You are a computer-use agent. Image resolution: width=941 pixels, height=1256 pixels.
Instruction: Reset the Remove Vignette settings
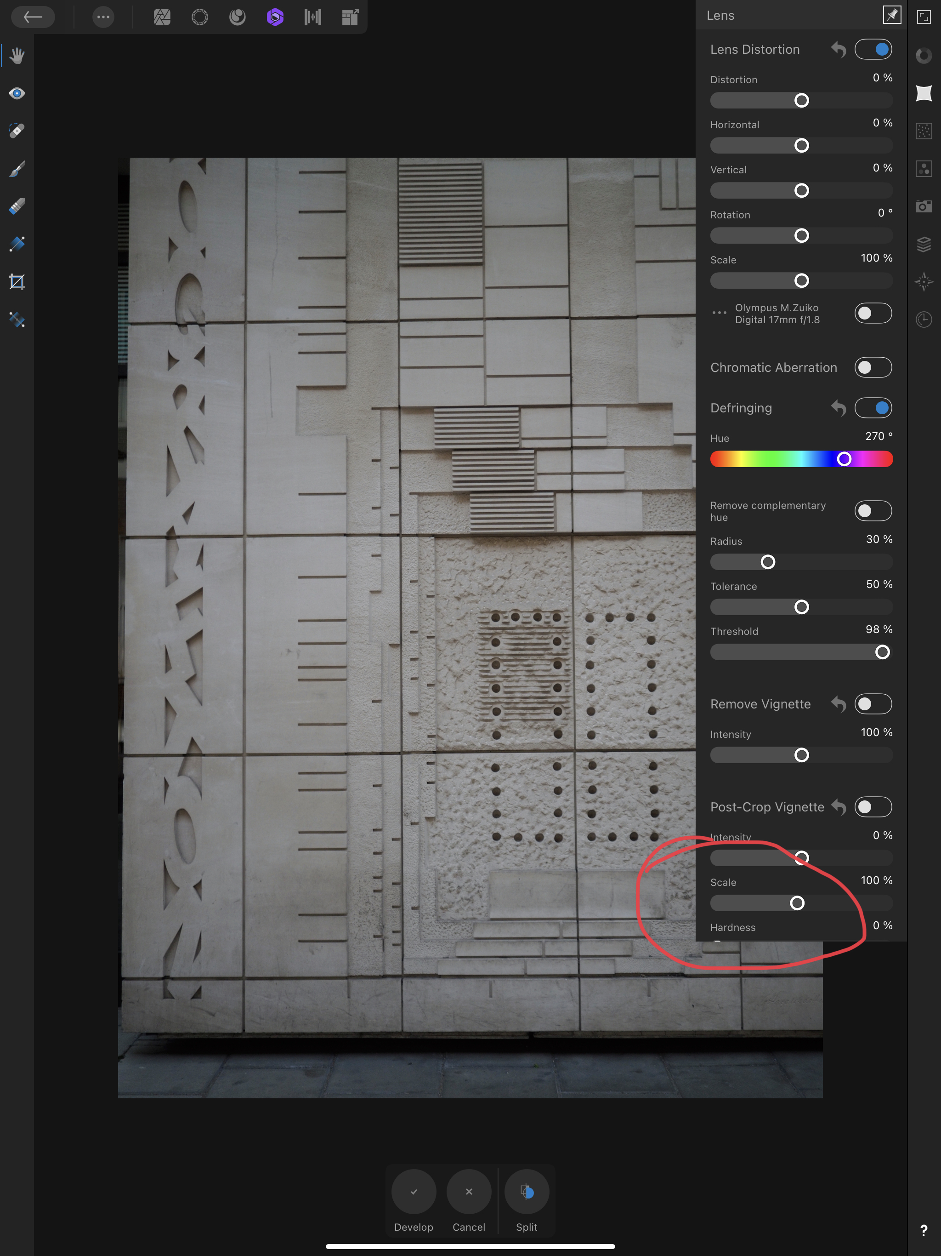839,704
